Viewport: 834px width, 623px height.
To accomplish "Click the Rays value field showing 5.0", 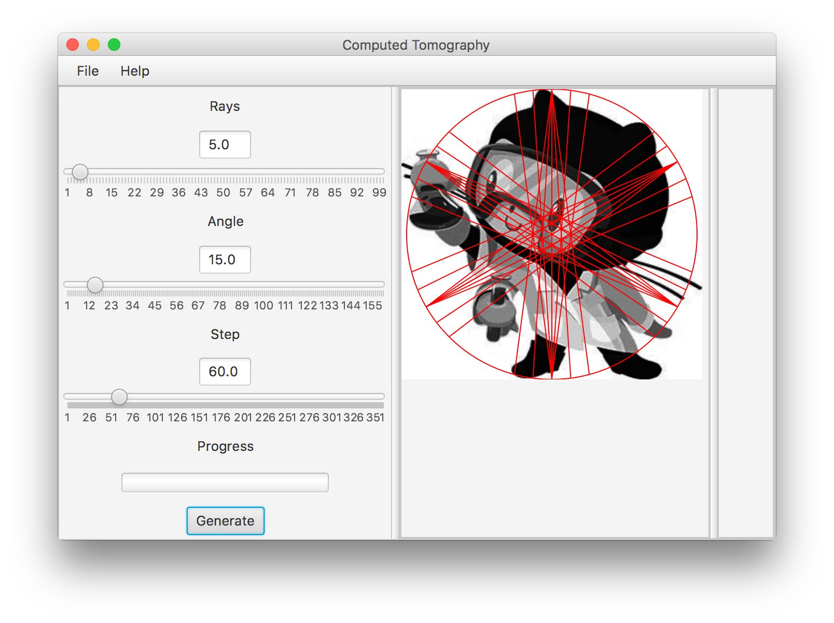I will tap(225, 145).
